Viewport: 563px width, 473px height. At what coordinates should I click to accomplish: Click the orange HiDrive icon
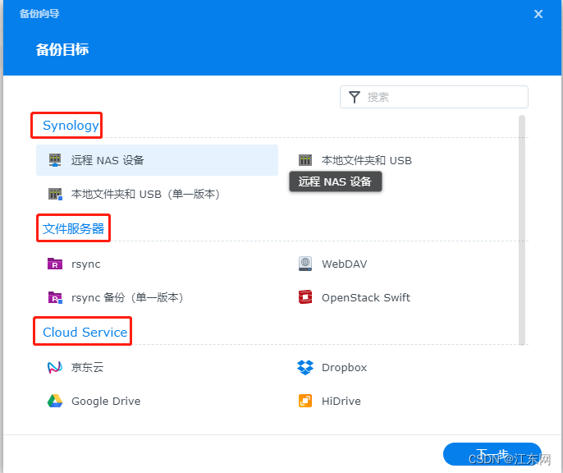click(x=305, y=401)
